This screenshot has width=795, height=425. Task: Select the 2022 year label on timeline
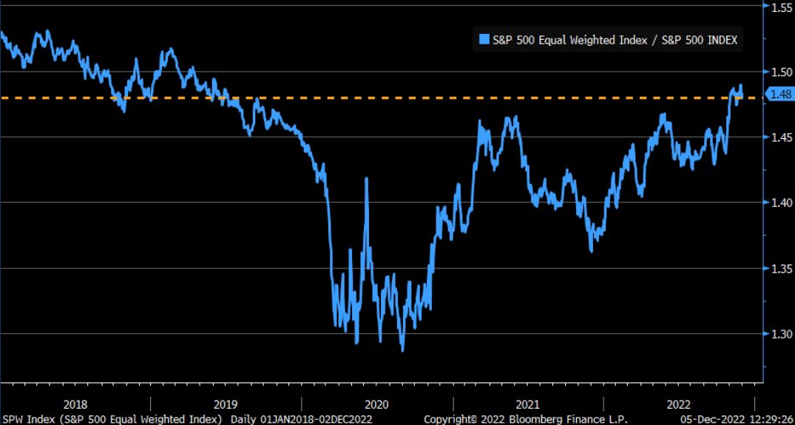tap(678, 404)
